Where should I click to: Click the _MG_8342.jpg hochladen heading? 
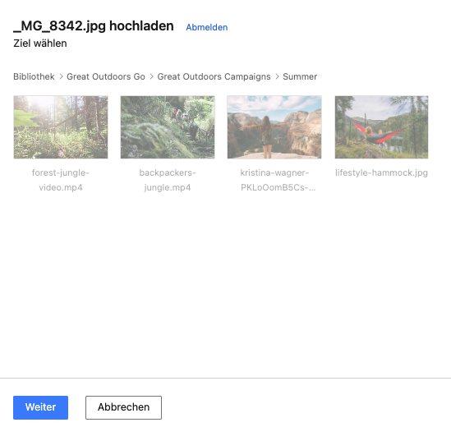[94, 26]
